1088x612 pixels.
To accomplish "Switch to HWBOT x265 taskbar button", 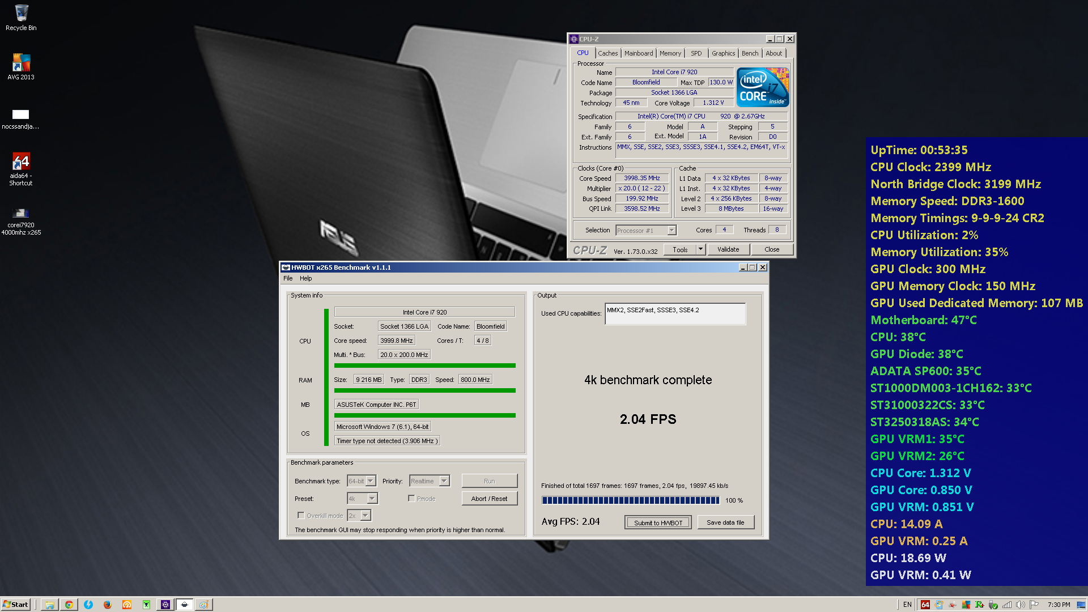I will pos(185,605).
